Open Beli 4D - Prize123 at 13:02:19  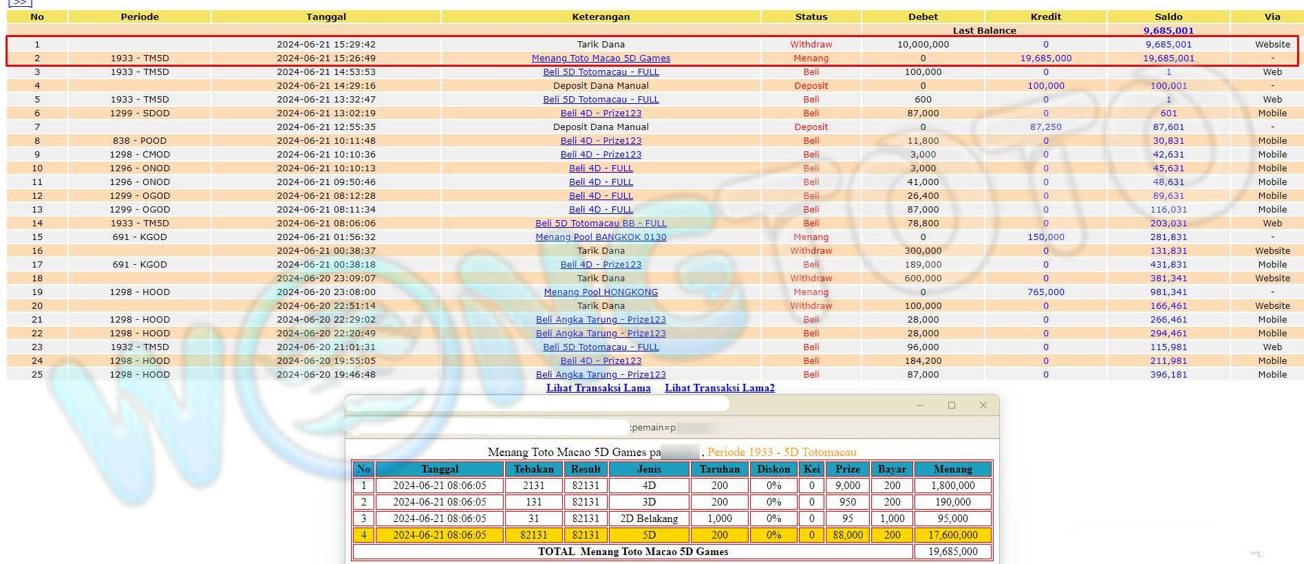point(600,113)
